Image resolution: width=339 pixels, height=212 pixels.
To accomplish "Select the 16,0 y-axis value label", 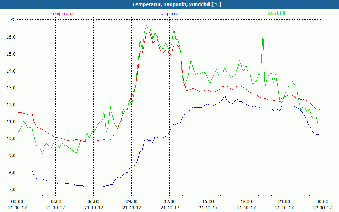I will click(11, 36).
